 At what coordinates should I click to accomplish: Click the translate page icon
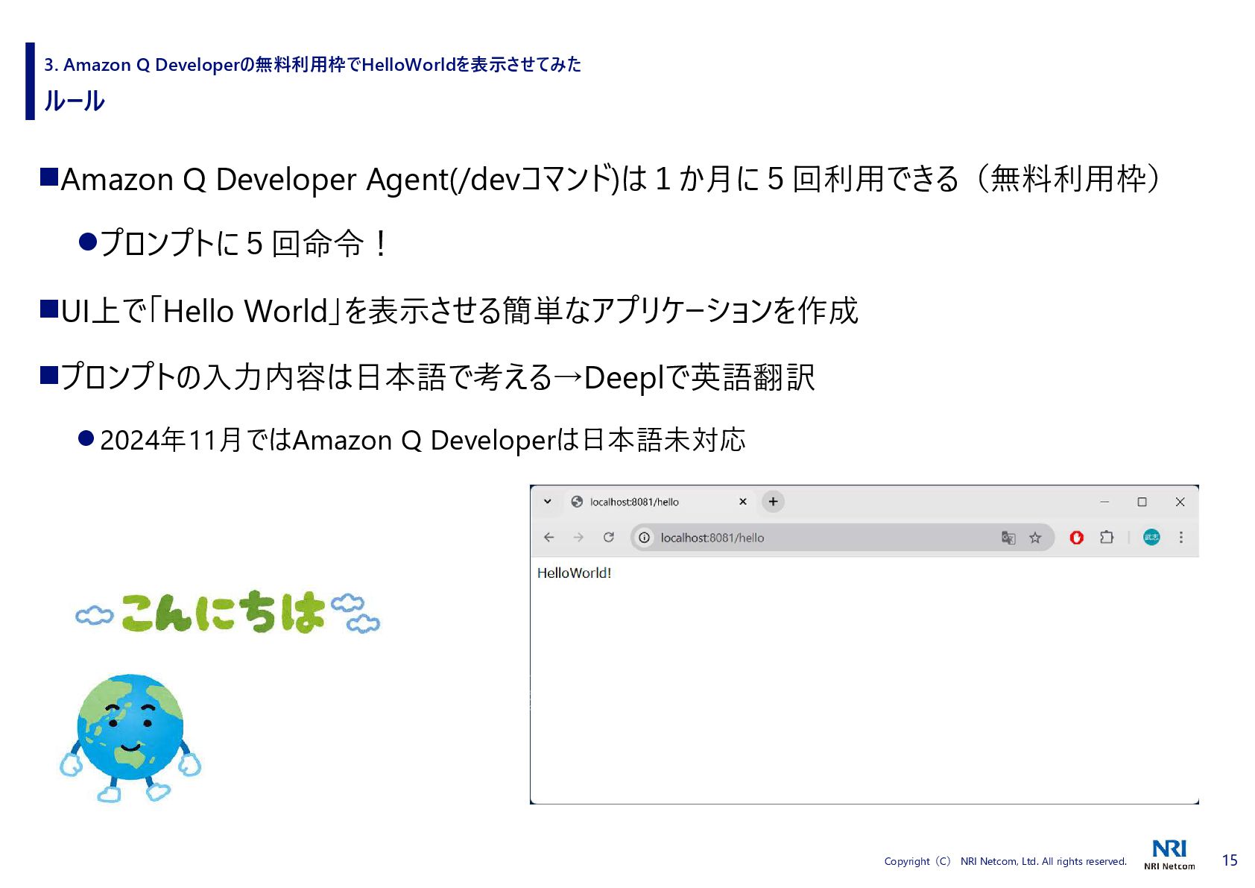coord(1008,537)
